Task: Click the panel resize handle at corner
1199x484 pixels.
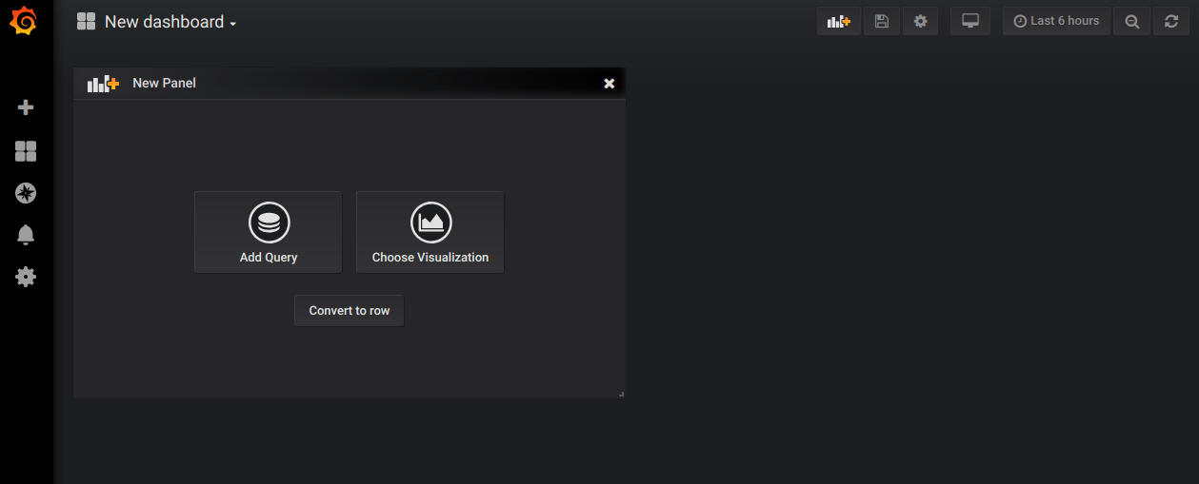Action: point(621,394)
